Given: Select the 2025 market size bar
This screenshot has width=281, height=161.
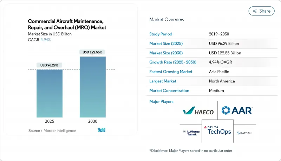Looking at the screenshot, I should (49, 93).
